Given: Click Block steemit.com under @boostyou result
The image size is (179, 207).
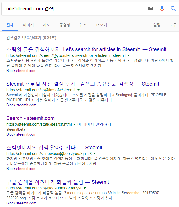Looking at the screenshot, I should click(21, 169).
